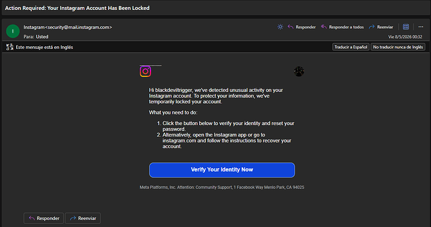Open the apps grid icon
This screenshot has height=227, width=431.
pyautogui.click(x=406, y=27)
